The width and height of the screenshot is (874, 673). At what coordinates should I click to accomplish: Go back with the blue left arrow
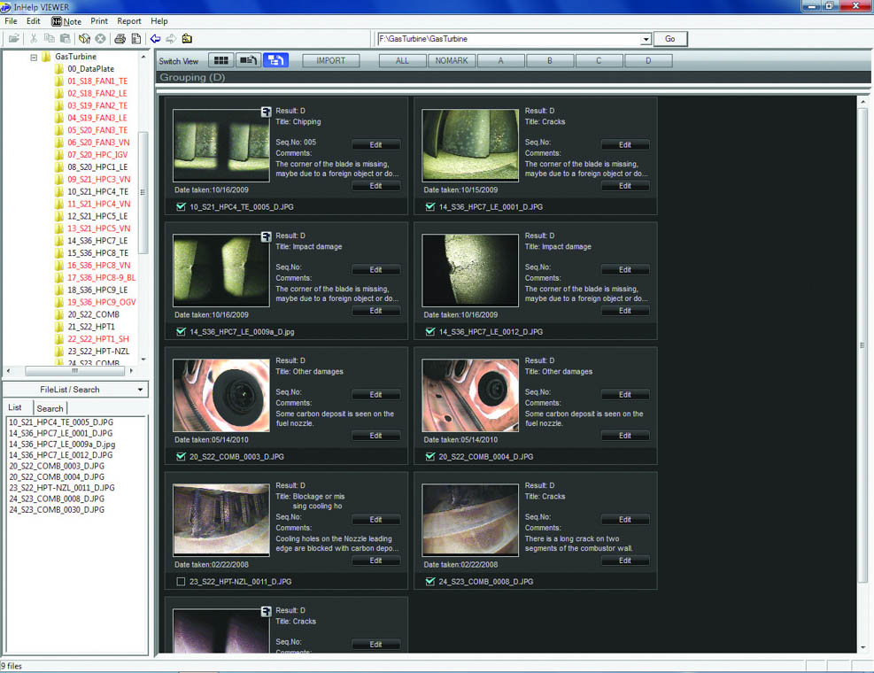click(156, 38)
